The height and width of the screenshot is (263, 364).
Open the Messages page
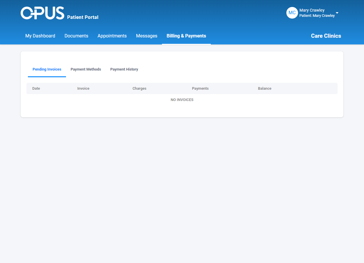coord(147,36)
